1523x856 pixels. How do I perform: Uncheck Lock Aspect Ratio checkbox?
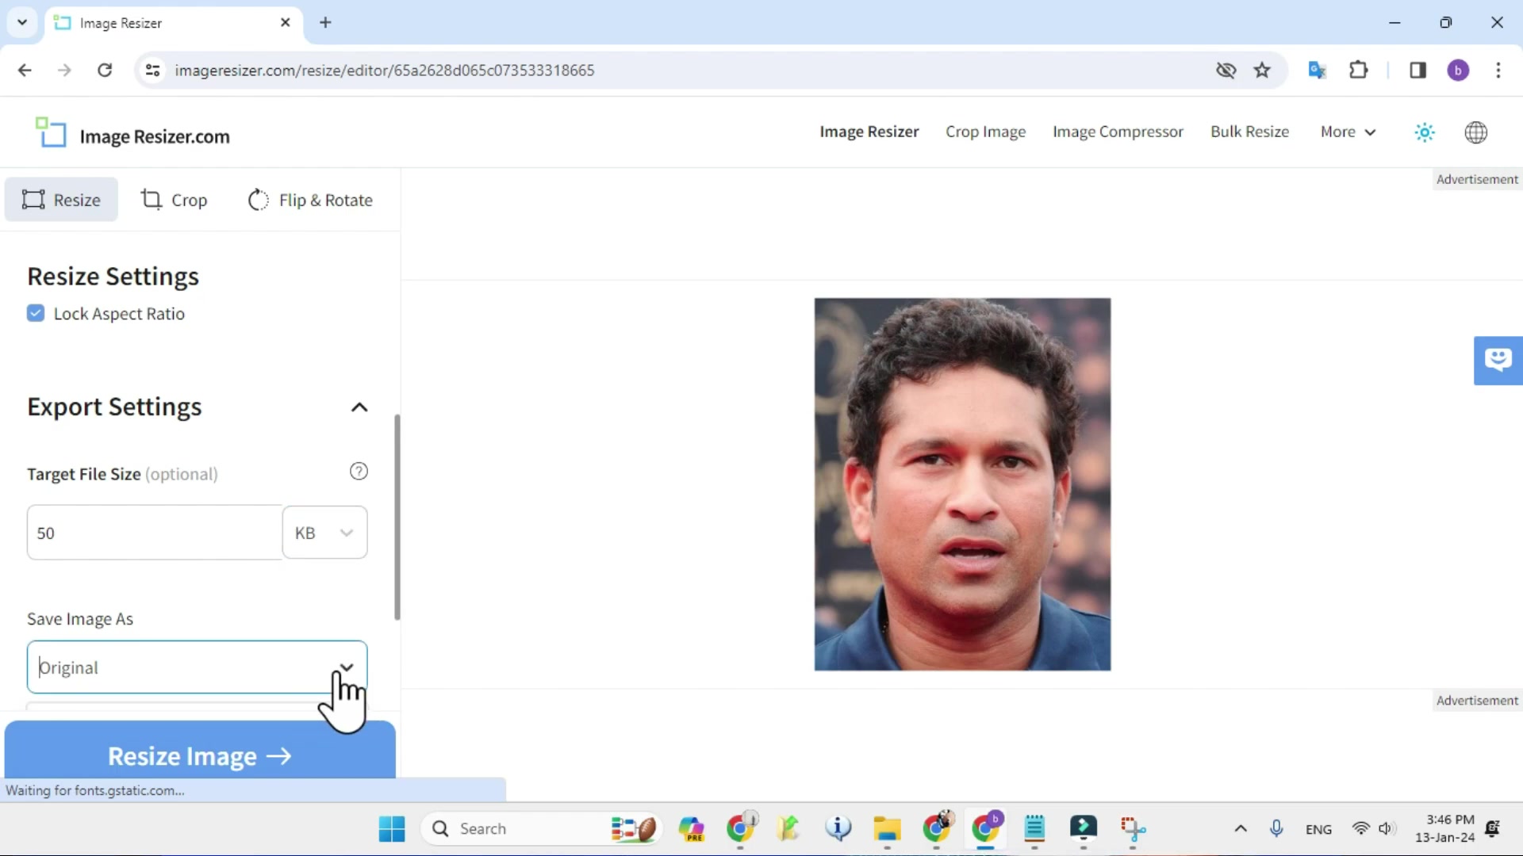[36, 313]
